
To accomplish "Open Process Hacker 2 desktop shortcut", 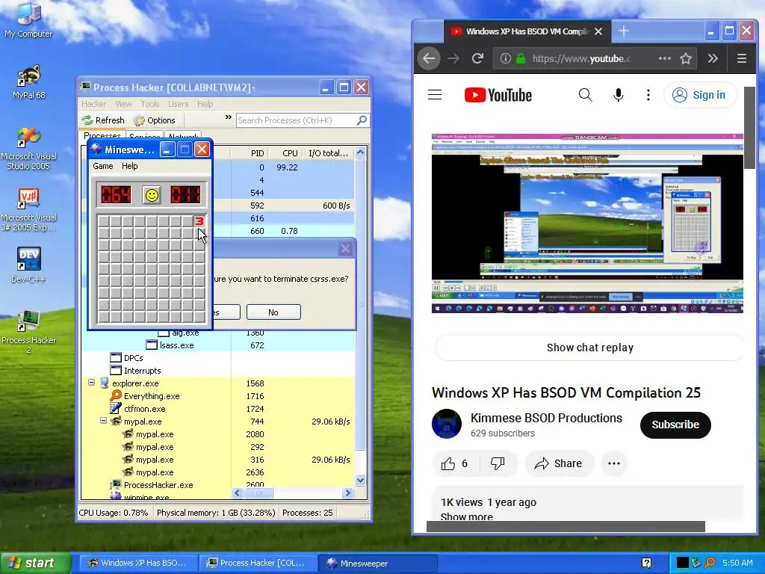I will pyautogui.click(x=29, y=332).
